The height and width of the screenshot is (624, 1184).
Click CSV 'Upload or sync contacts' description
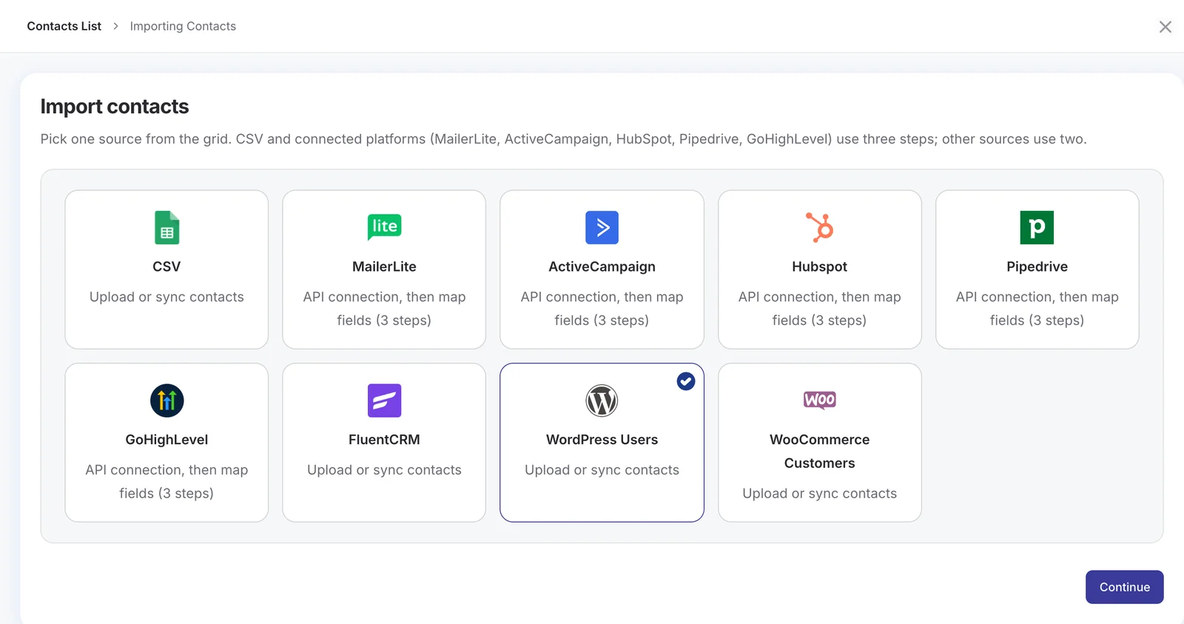[166, 297]
